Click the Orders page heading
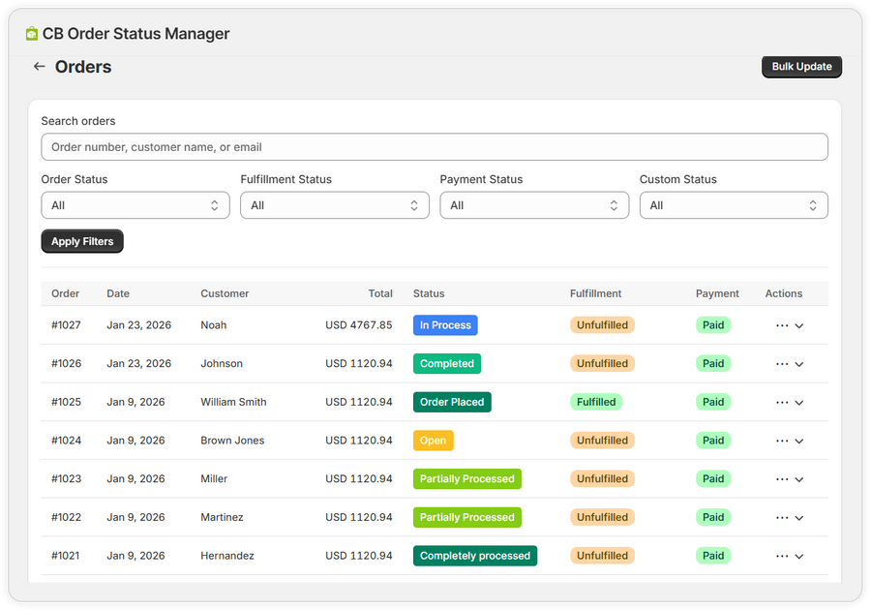This screenshot has height=610, width=871. point(83,67)
